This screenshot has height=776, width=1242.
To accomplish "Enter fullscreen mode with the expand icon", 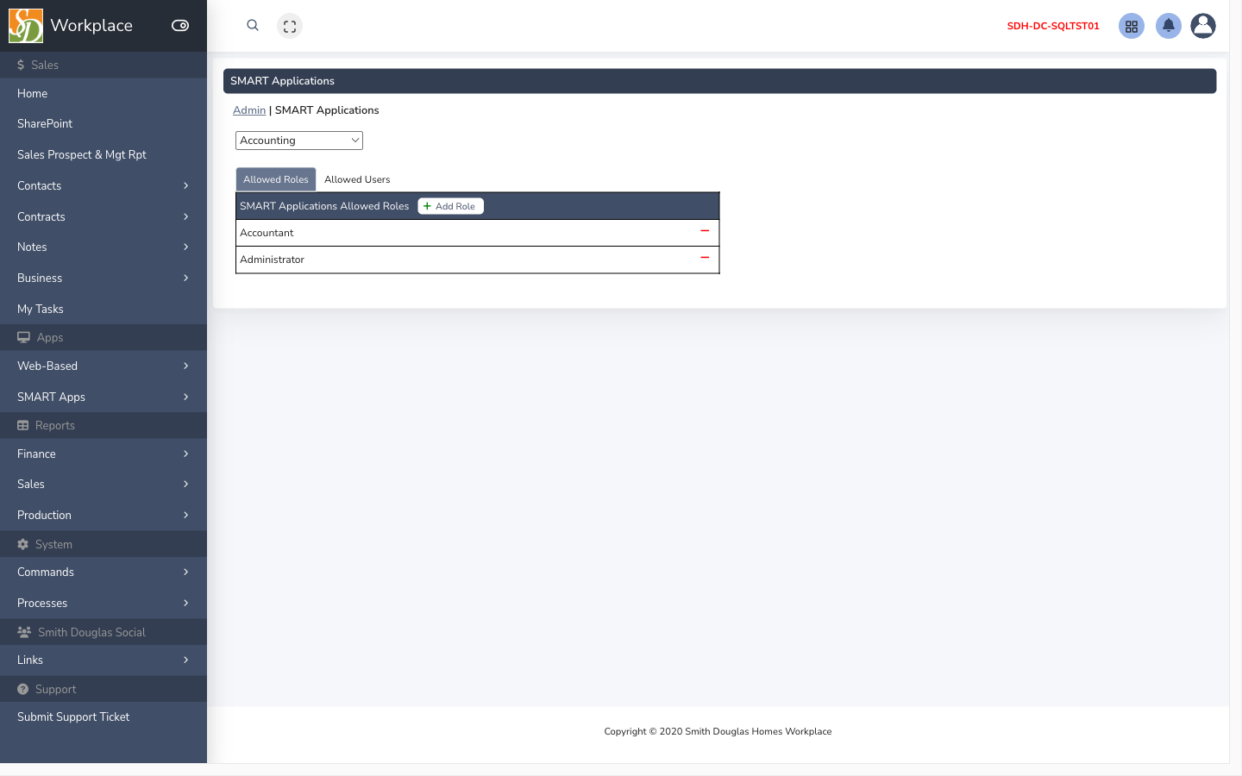I will pos(290,26).
